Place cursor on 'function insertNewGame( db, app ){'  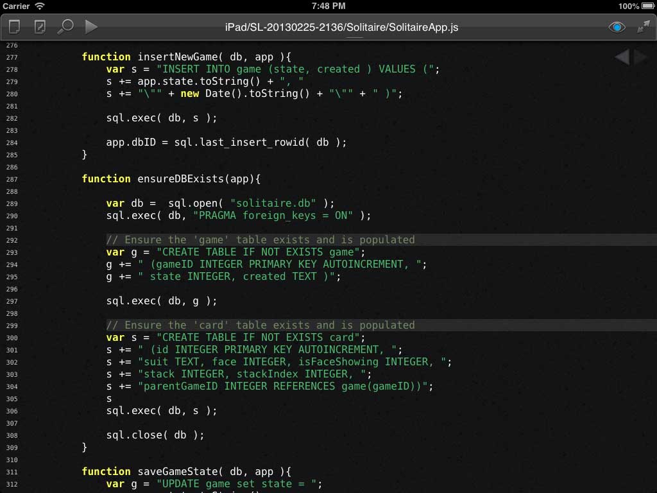click(x=187, y=56)
